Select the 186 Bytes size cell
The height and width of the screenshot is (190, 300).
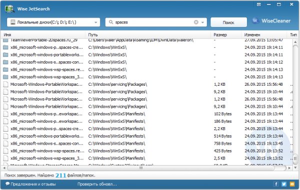point(222,121)
